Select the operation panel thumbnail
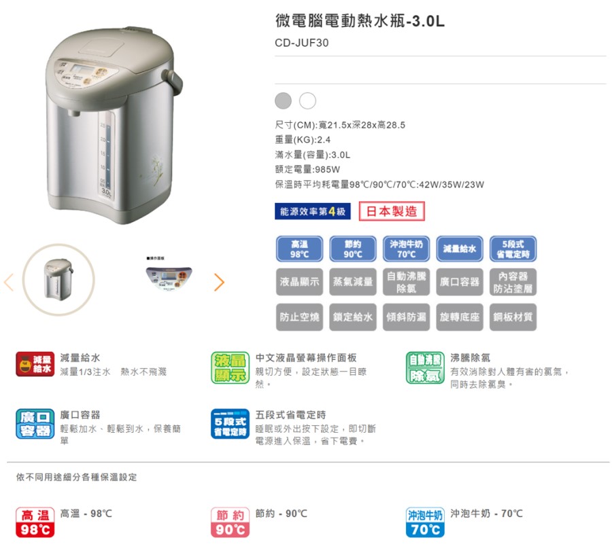Image resolution: width=612 pixels, height=559 pixels. pyautogui.click(x=169, y=275)
